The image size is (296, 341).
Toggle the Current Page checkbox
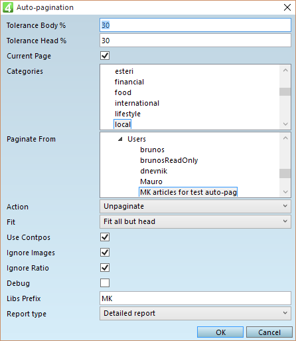click(x=105, y=56)
